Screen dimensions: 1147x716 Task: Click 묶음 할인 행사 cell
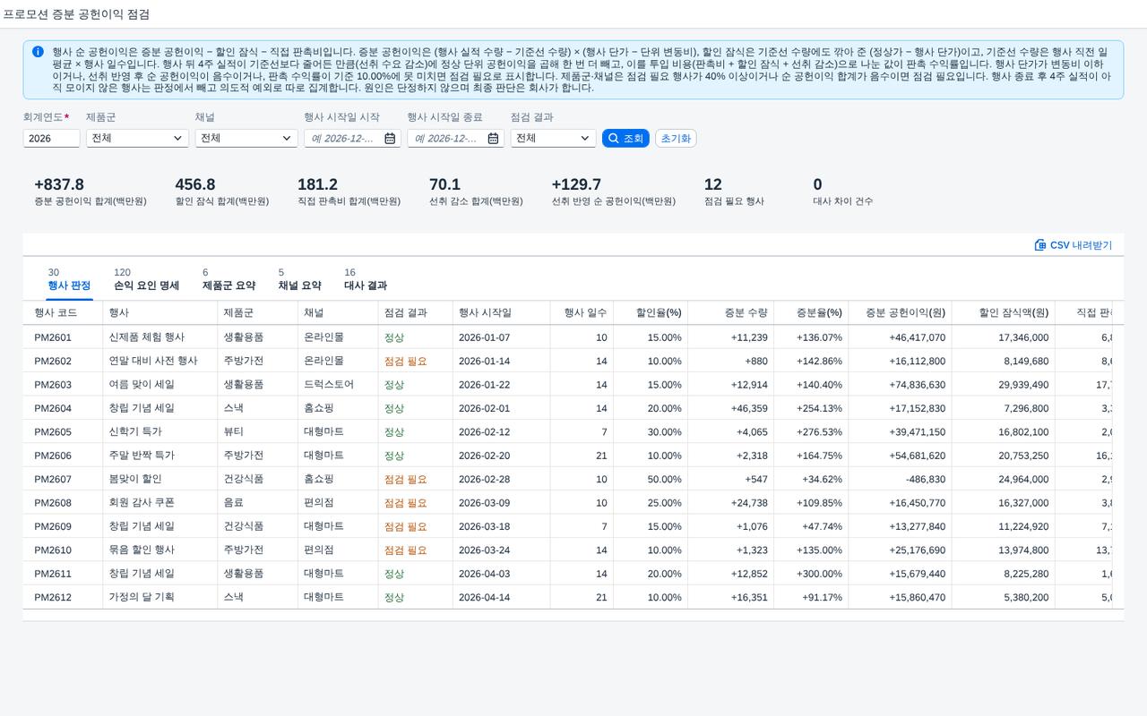point(142,550)
